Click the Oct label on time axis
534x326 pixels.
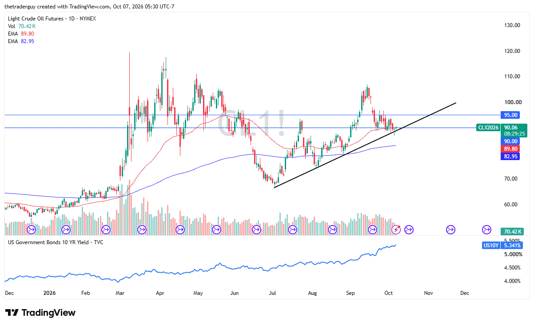pyautogui.click(x=389, y=293)
